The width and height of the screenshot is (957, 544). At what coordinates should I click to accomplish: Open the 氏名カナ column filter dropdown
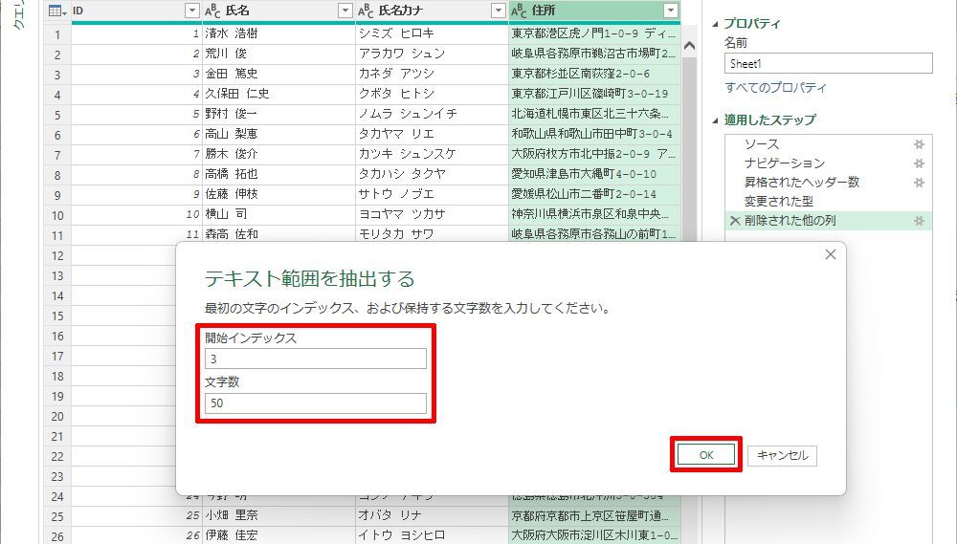point(498,11)
